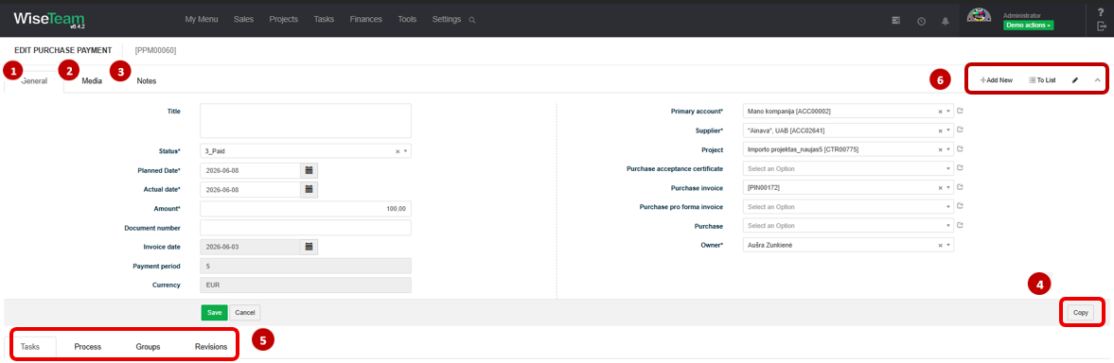
Task: Expand the Purchase invoice dropdown
Action: tap(947, 188)
